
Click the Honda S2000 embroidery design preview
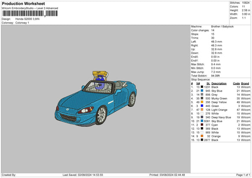(x=96, y=98)
